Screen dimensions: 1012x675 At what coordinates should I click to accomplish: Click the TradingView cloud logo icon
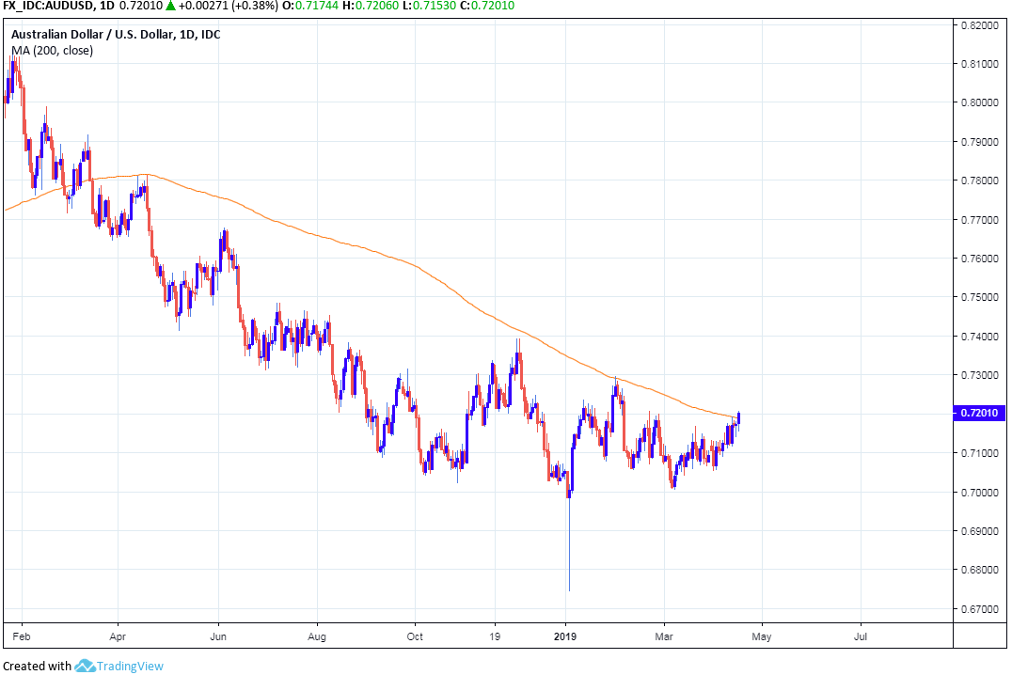point(85,666)
